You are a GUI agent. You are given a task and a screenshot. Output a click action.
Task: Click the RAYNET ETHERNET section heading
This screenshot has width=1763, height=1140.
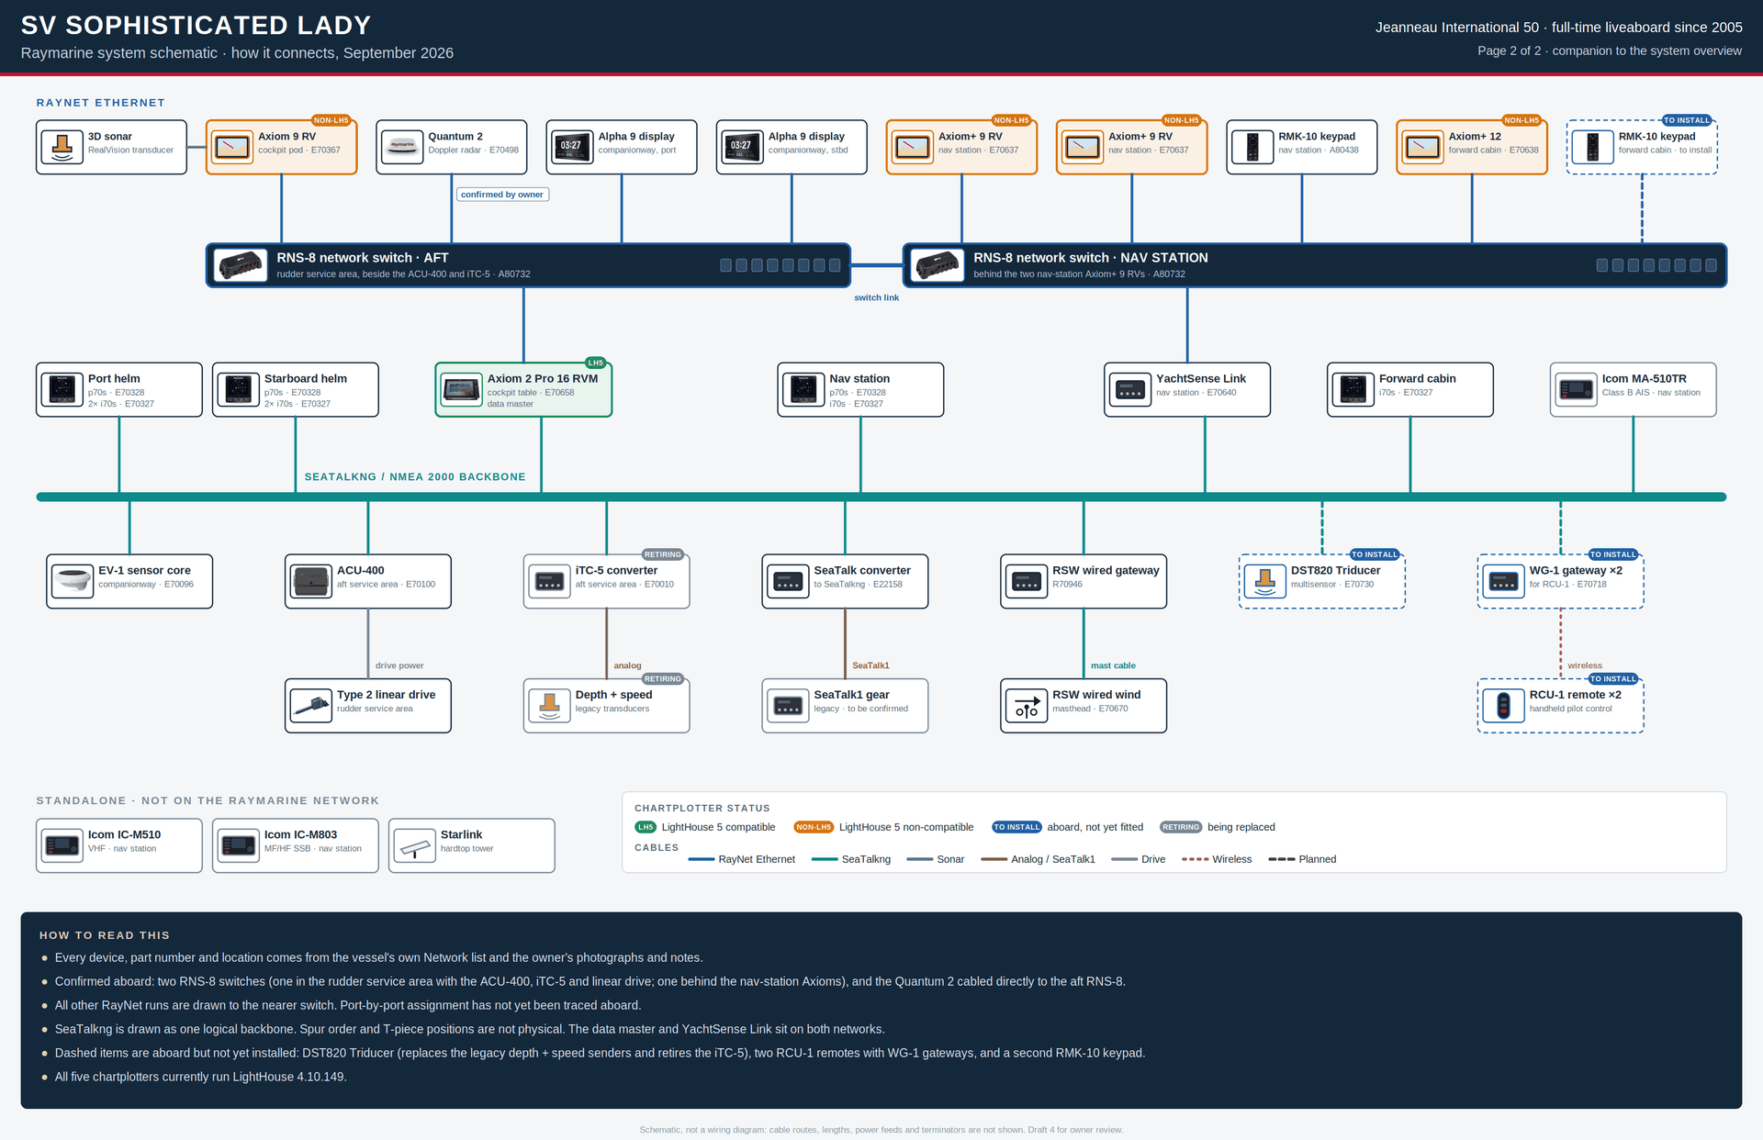click(x=101, y=103)
